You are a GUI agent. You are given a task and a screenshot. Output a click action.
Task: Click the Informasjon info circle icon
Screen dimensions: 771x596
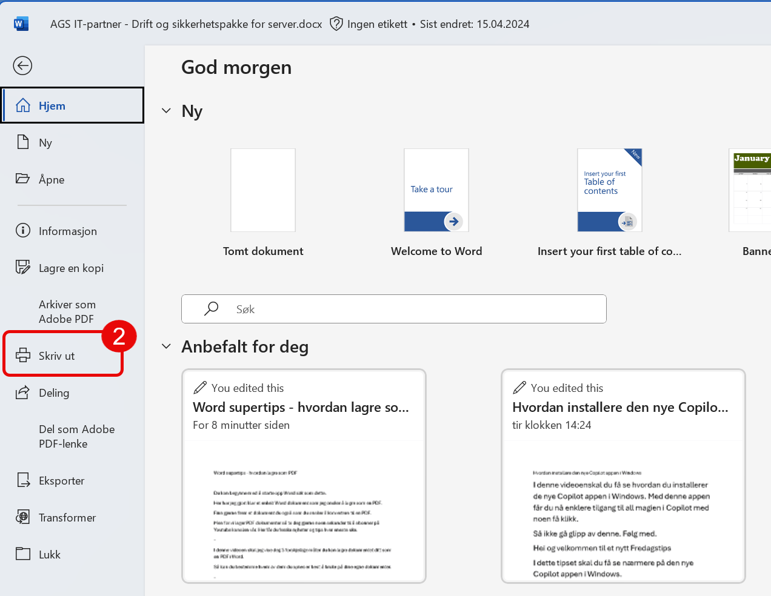[23, 230]
